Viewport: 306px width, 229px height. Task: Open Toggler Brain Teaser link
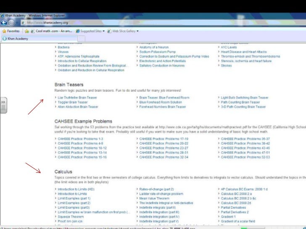pyautogui.click(x=73, y=102)
